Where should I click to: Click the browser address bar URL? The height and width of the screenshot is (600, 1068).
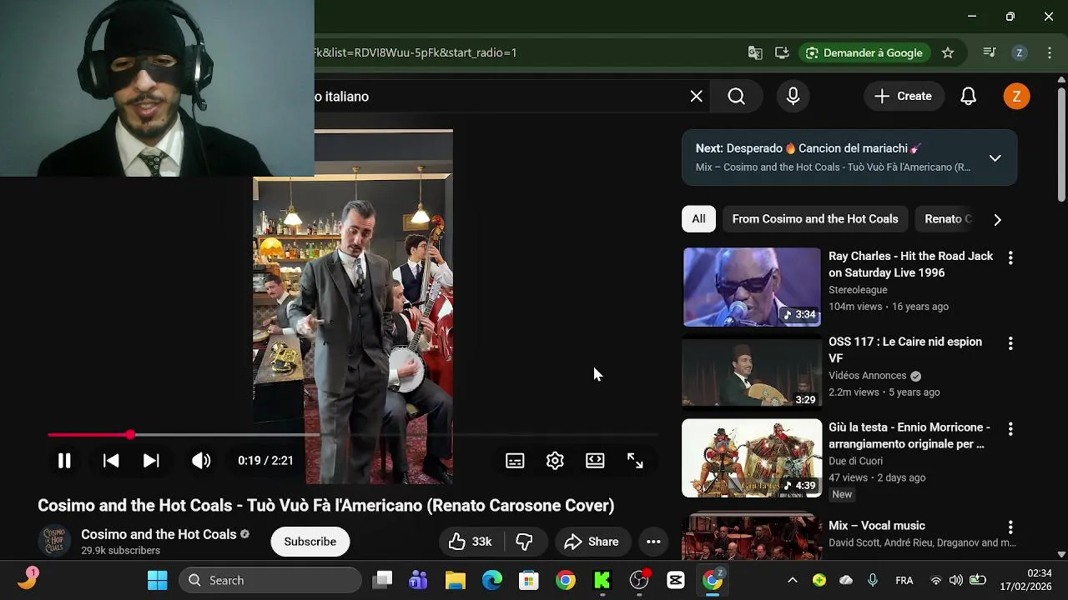pyautogui.click(x=416, y=52)
